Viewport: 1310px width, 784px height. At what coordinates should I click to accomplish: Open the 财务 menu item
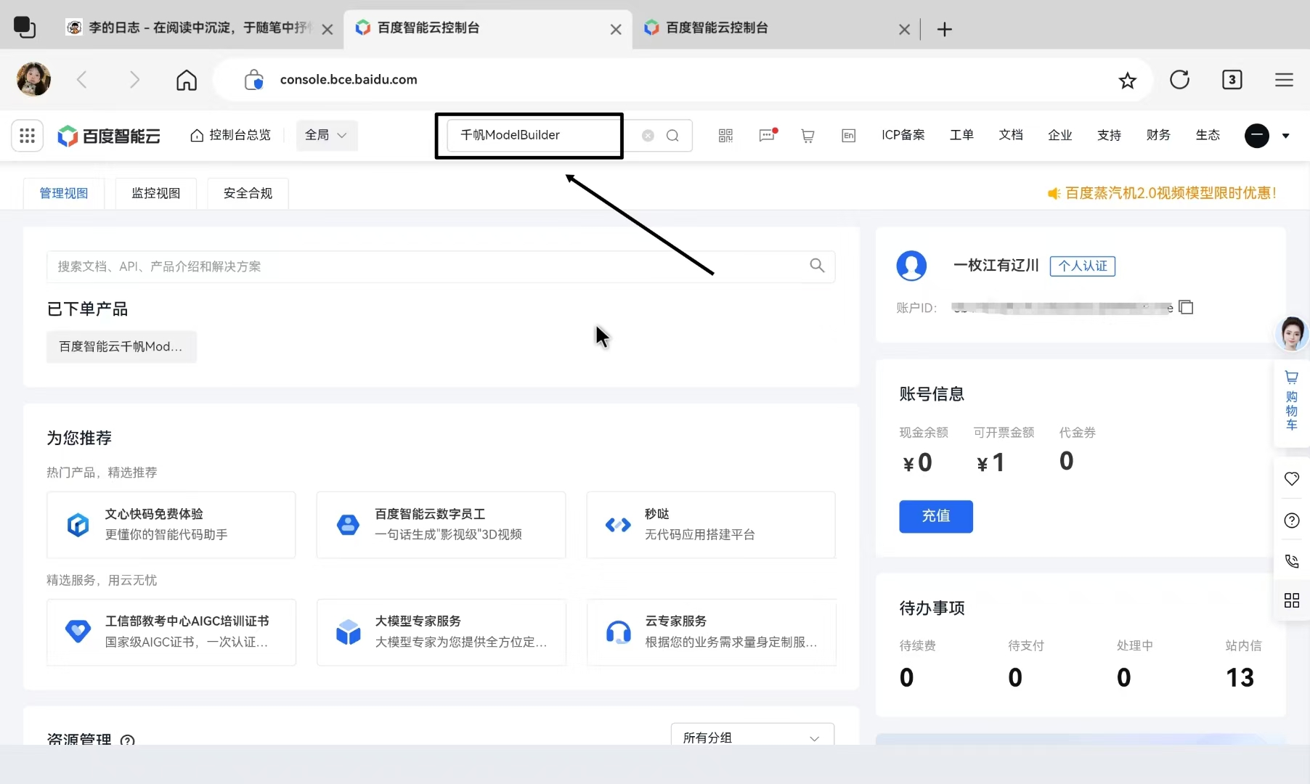tap(1158, 135)
